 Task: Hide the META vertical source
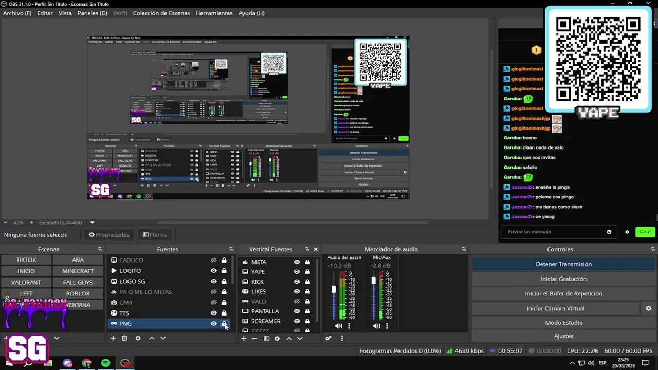pyautogui.click(x=297, y=262)
